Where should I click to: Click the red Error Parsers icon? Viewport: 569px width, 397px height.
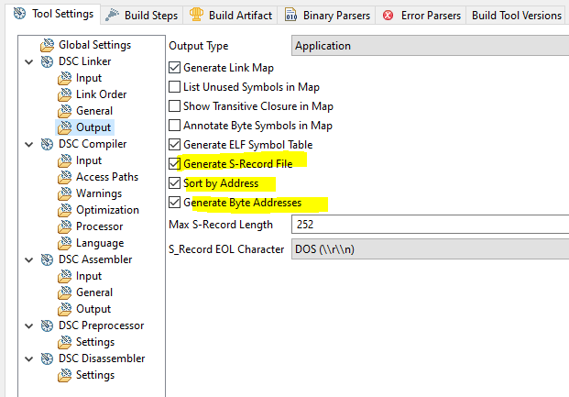click(x=388, y=15)
